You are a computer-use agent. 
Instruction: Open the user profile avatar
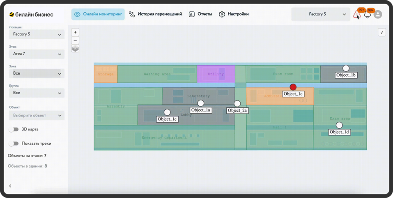pyautogui.click(x=378, y=14)
